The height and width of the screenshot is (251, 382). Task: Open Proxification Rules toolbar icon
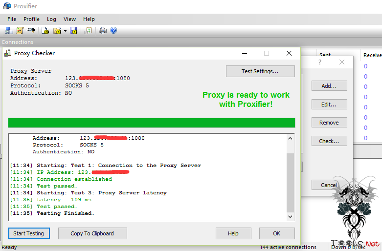[x=20, y=31]
